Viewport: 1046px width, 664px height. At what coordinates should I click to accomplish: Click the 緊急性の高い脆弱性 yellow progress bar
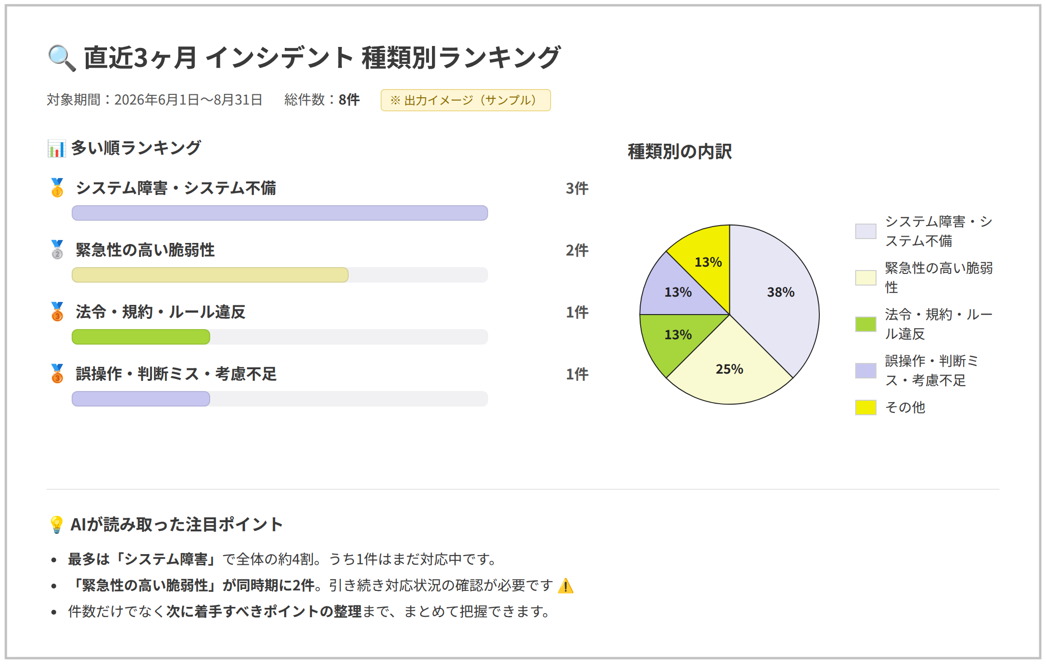pyautogui.click(x=210, y=275)
